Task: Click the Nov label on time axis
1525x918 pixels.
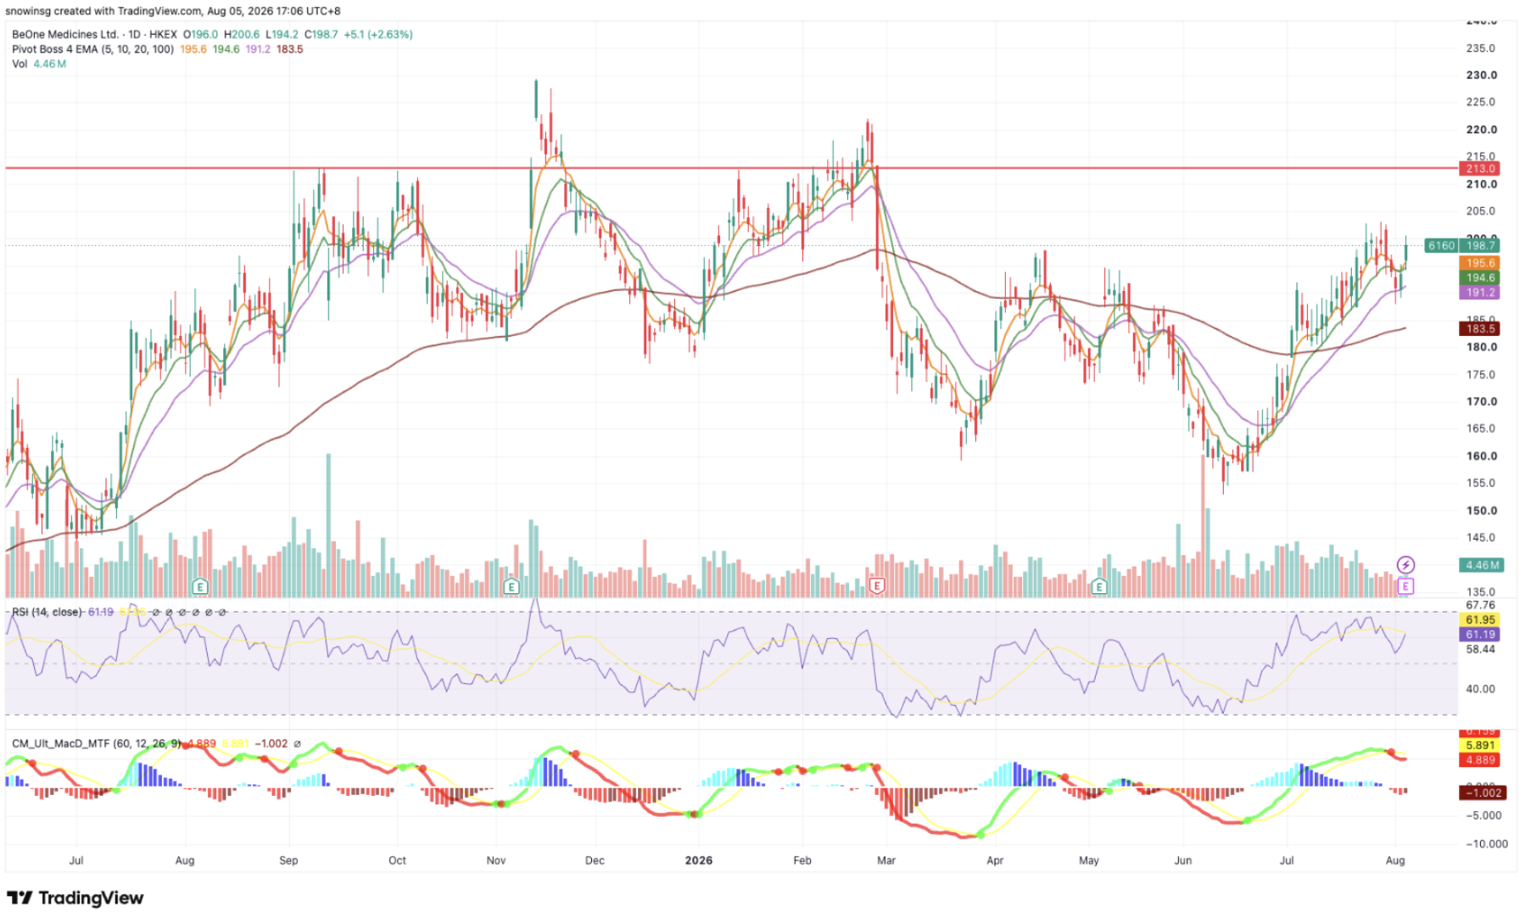Action: [496, 860]
